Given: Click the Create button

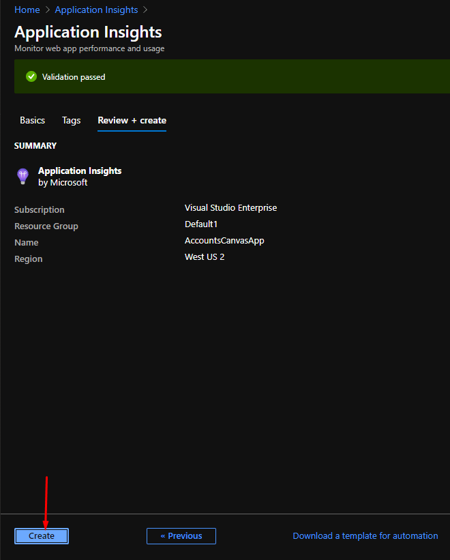Looking at the screenshot, I should point(42,536).
